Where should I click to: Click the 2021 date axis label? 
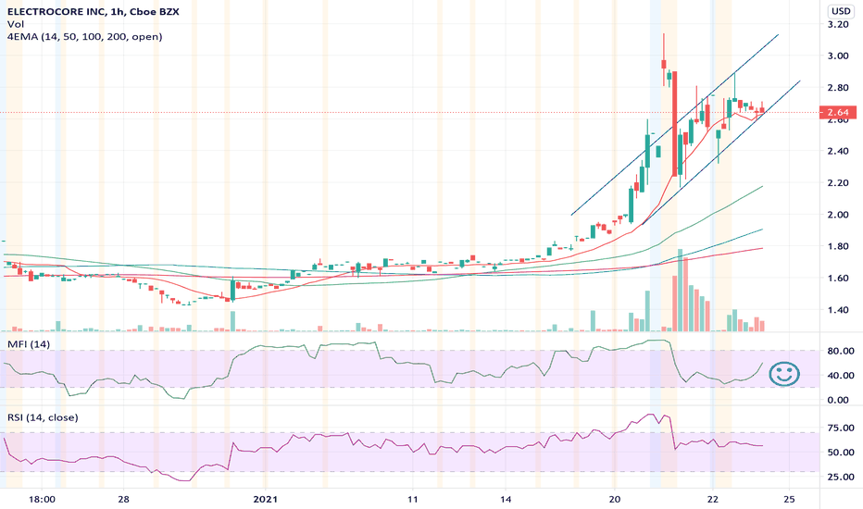pyautogui.click(x=265, y=500)
